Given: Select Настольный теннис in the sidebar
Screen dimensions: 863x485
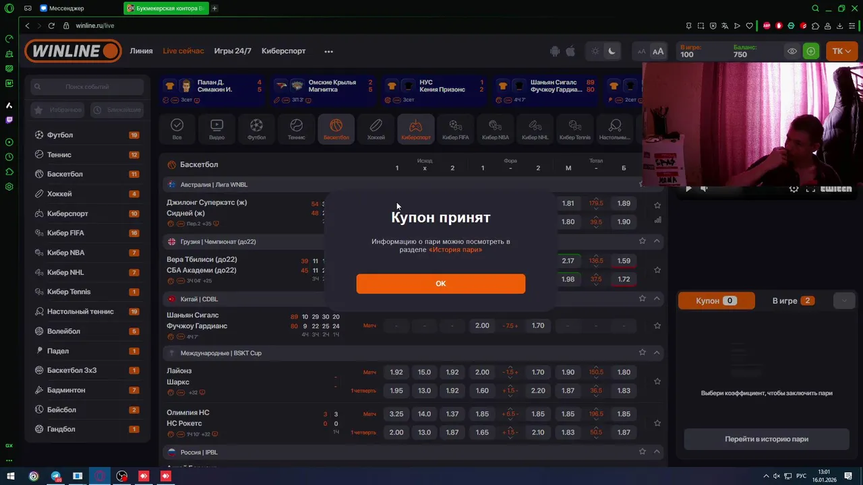Looking at the screenshot, I should (x=87, y=311).
